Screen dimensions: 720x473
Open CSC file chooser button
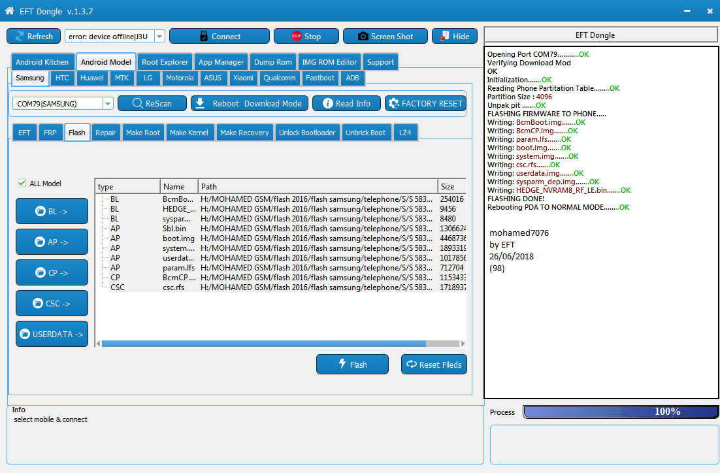tap(52, 303)
